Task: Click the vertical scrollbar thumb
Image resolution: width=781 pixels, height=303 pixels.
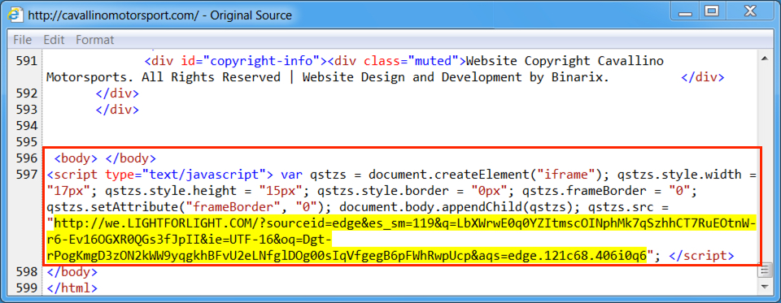Action: click(764, 271)
